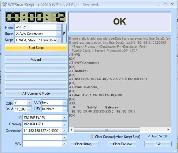The width and height of the screenshot is (178, 153).
Task: Toggle the Auto Scroll checkbox
Action: [x=149, y=136]
